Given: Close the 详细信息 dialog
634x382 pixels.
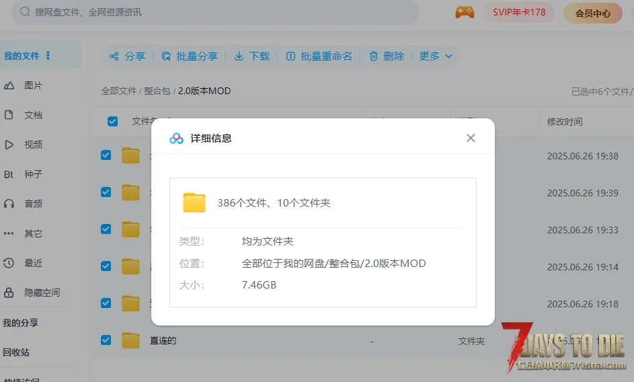Looking at the screenshot, I should coord(471,138).
